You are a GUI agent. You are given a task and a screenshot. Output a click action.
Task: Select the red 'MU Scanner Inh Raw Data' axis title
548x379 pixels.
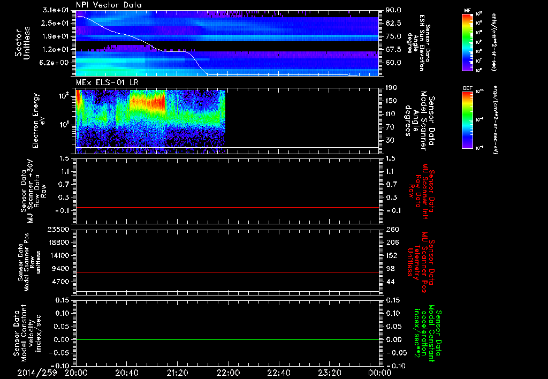coord(421,191)
